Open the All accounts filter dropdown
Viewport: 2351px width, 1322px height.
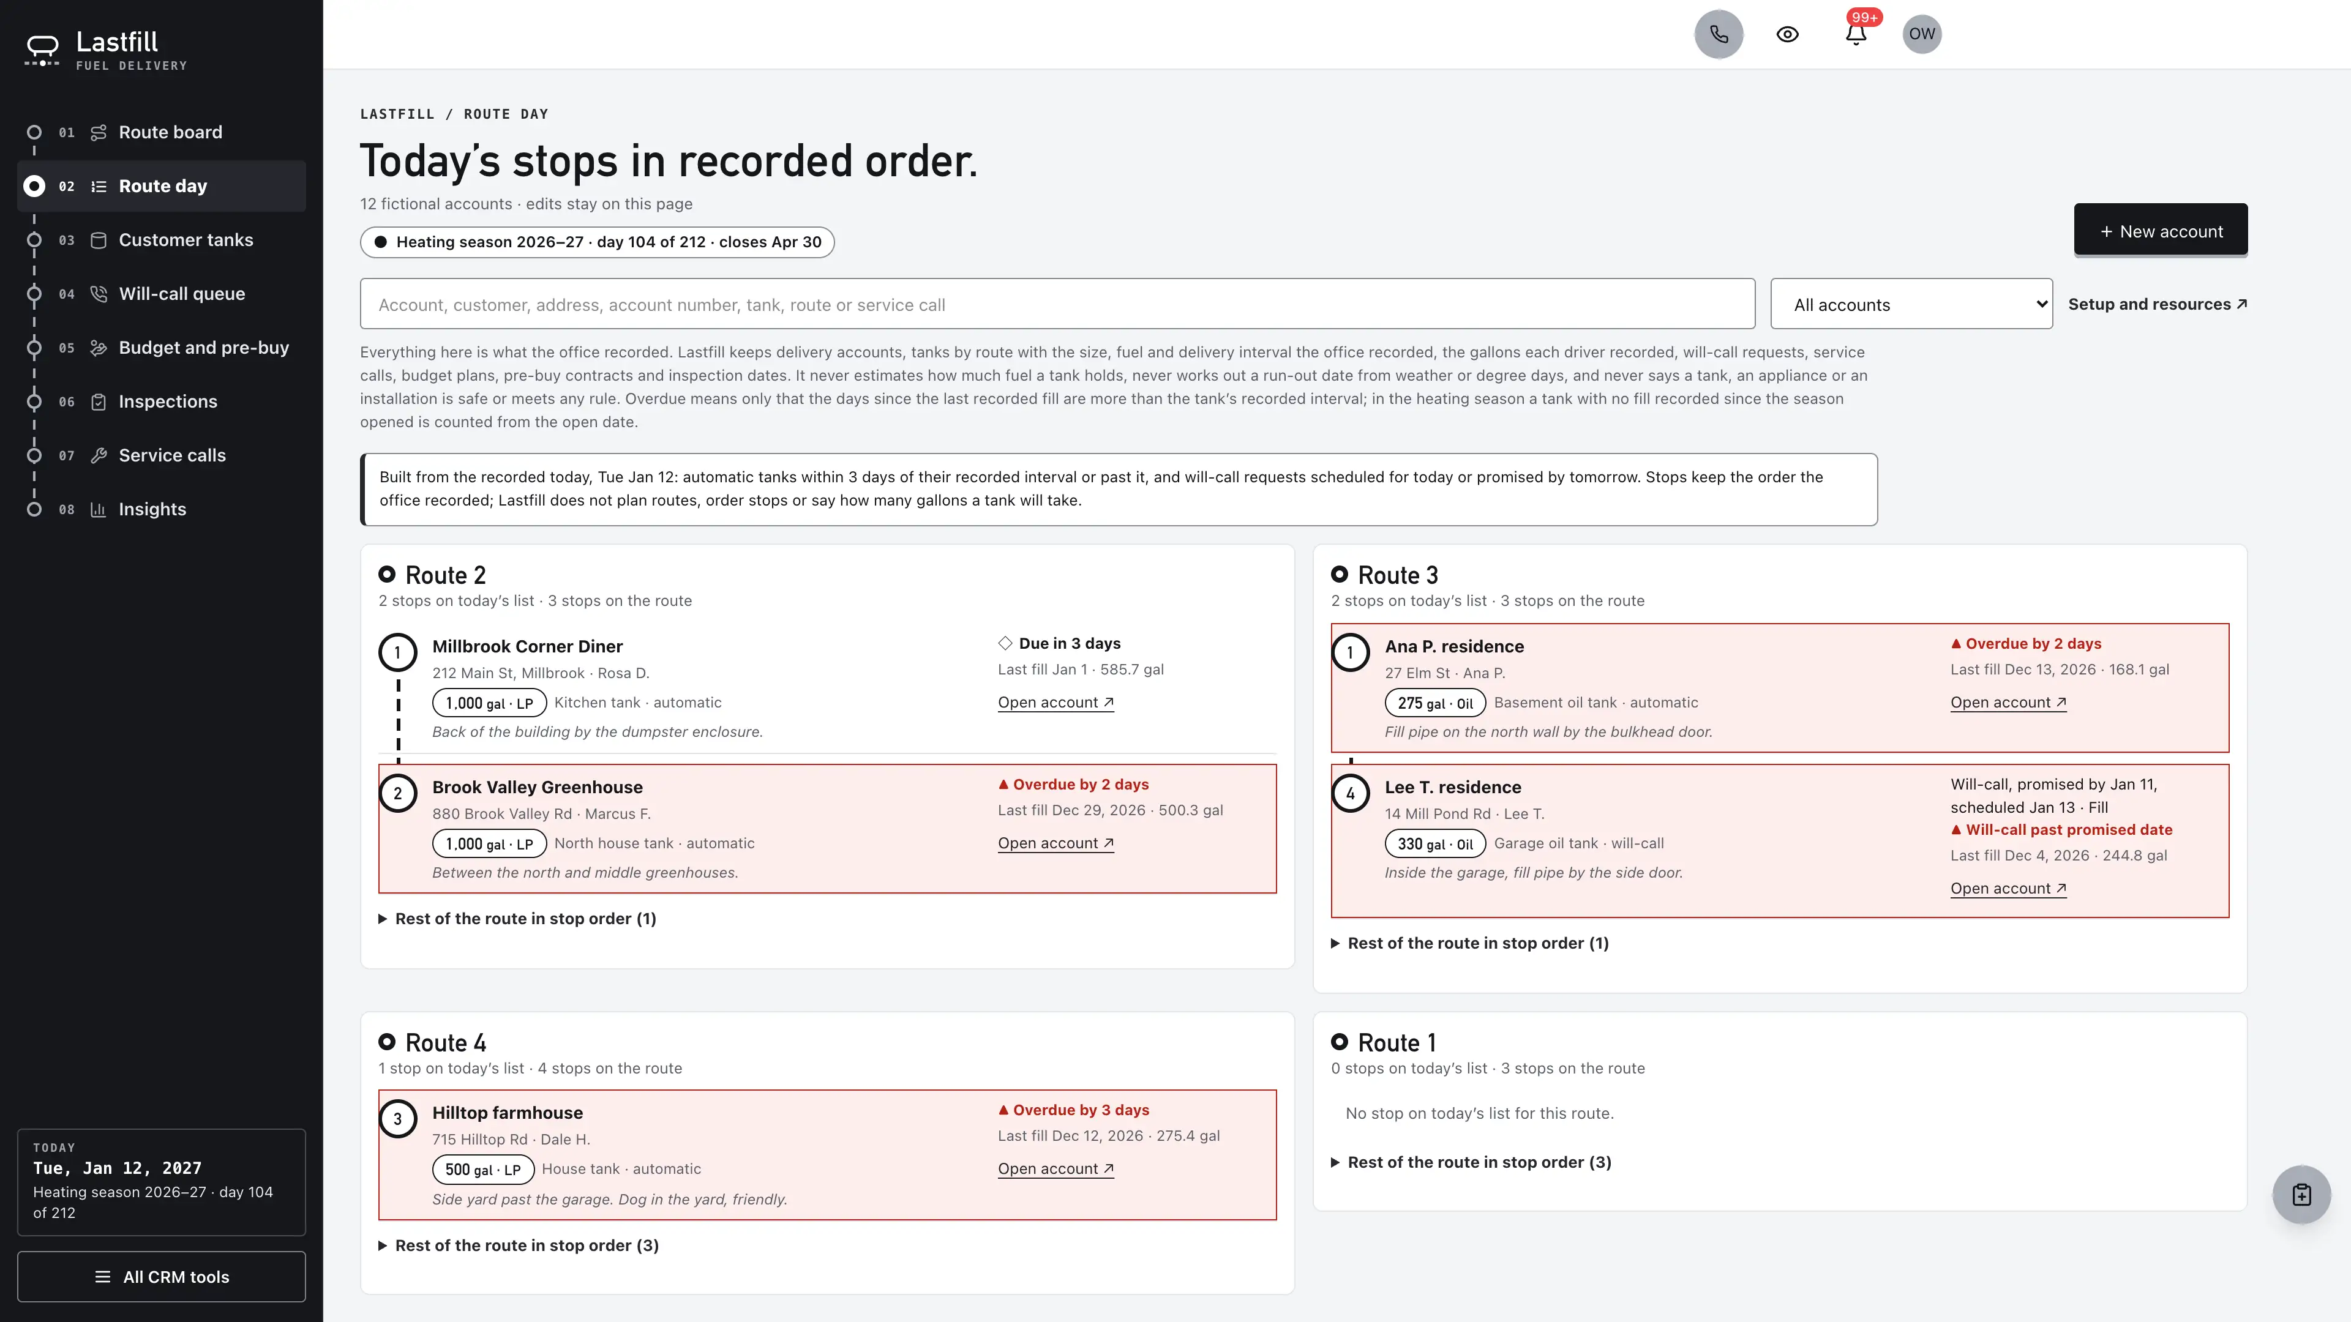(x=1911, y=304)
